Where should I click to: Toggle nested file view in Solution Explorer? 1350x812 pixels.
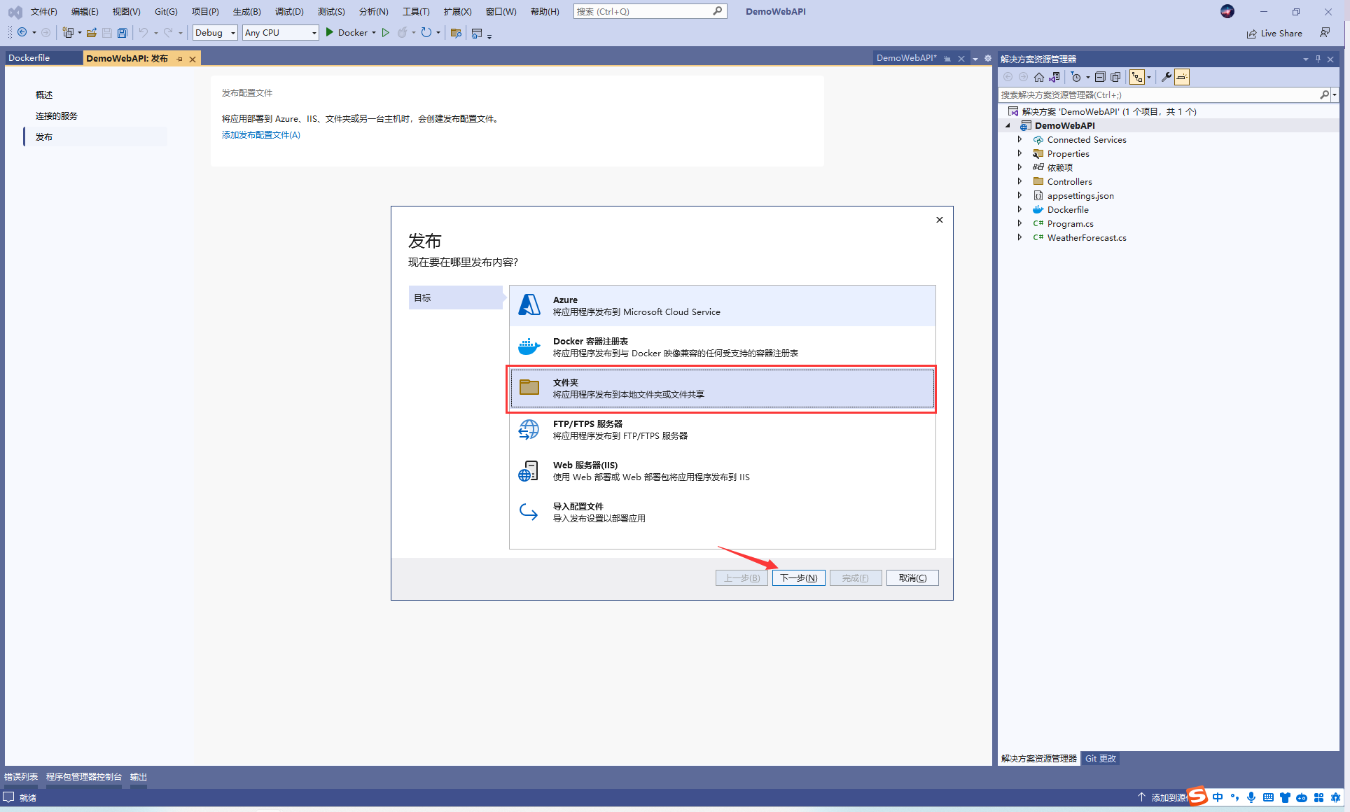(x=1137, y=77)
